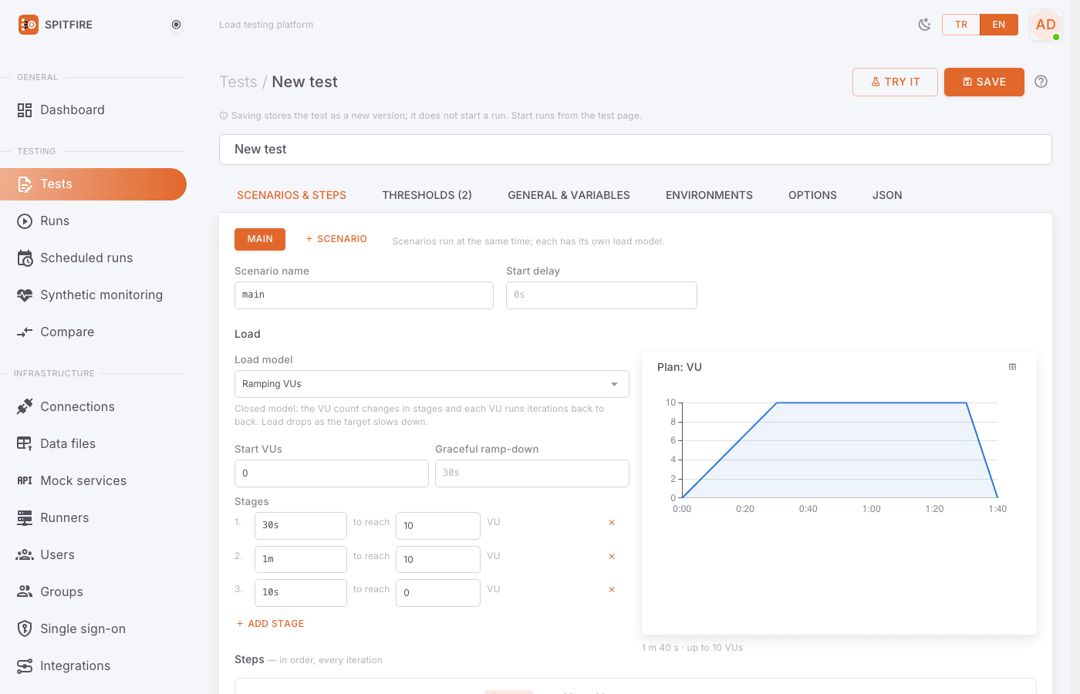Select the Scenarios & Steps tab

click(292, 196)
